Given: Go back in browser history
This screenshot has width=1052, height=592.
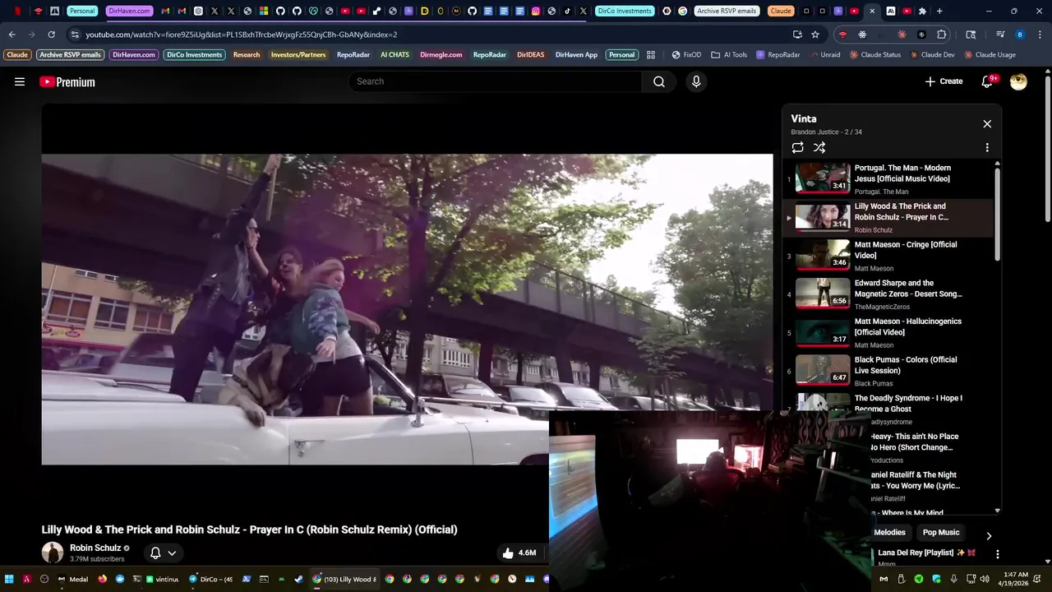Looking at the screenshot, I should [x=12, y=35].
